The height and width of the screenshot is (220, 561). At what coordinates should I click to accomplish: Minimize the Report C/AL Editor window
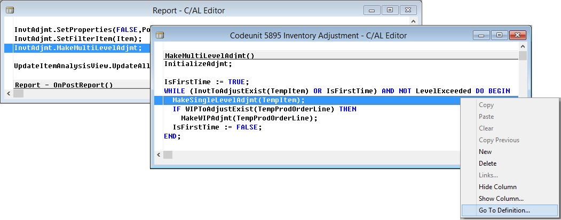(x=372, y=10)
